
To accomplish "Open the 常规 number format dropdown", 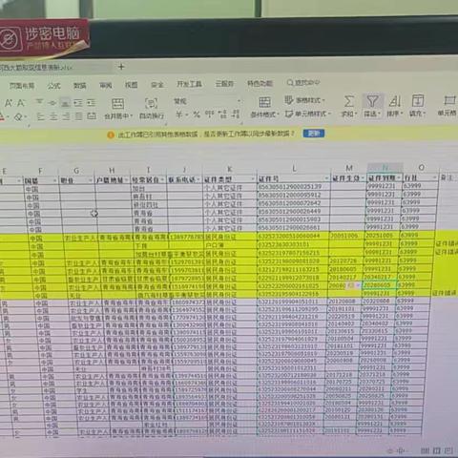I will [x=239, y=101].
